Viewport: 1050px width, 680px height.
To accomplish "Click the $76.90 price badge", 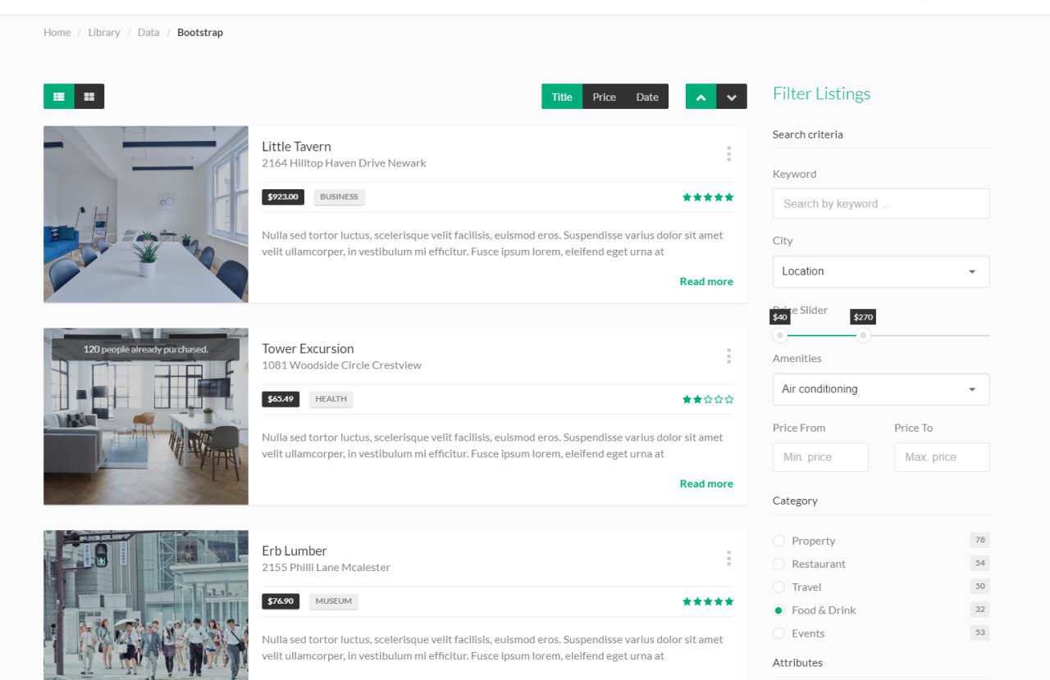I will pyautogui.click(x=281, y=601).
